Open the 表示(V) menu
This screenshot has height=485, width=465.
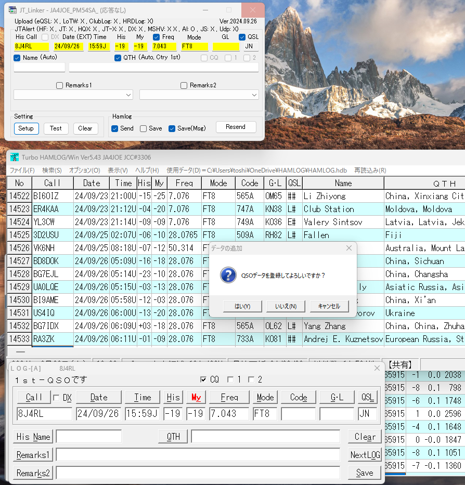tap(118, 171)
